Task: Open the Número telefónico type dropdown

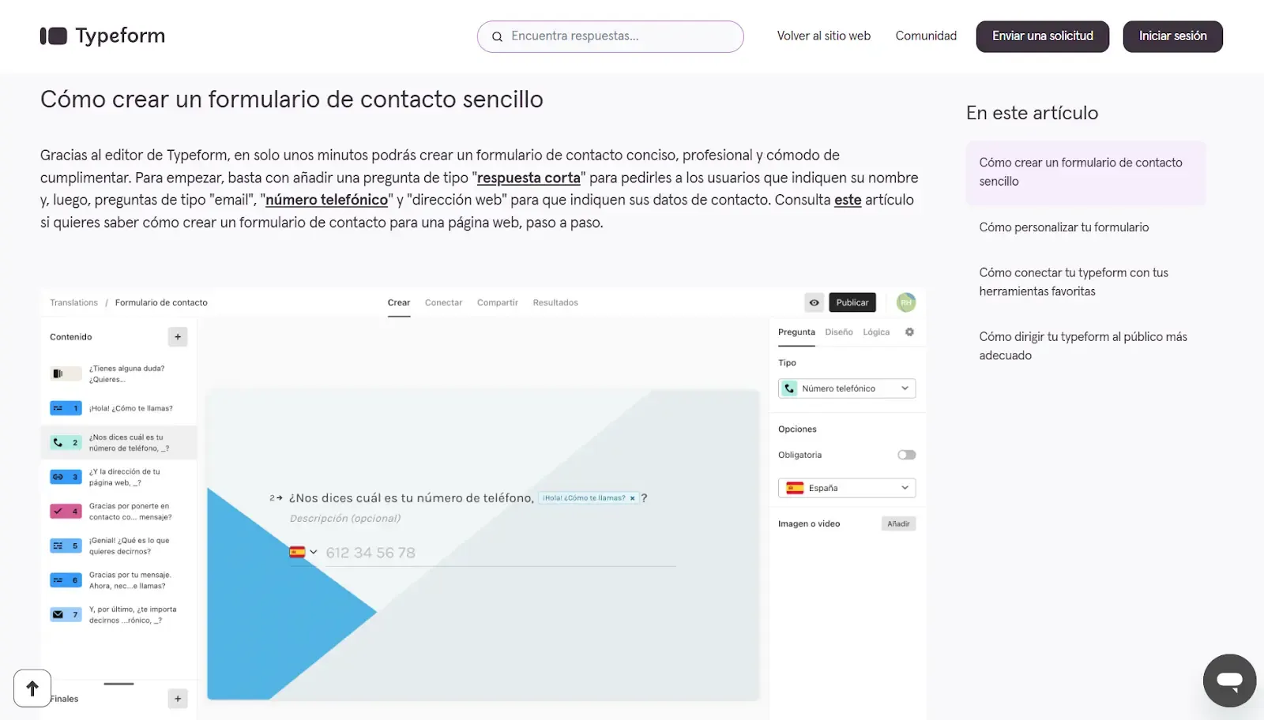Action: (847, 388)
